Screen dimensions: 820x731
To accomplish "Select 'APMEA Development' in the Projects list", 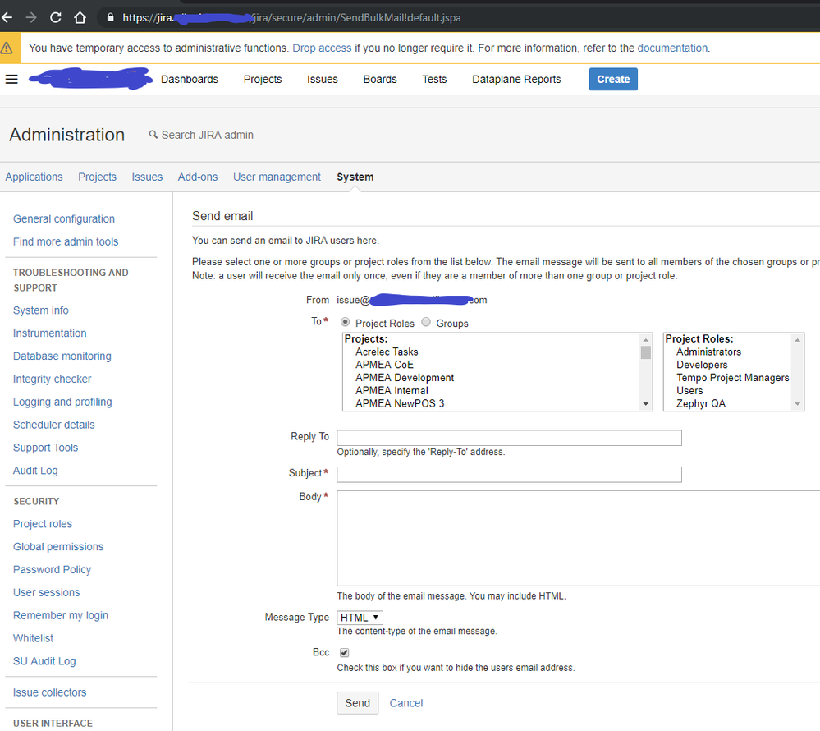I will coord(405,378).
